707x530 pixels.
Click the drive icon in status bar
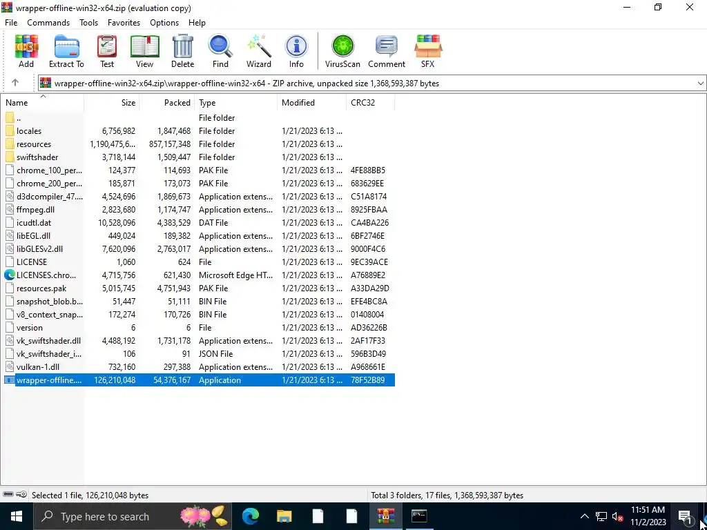(8, 494)
